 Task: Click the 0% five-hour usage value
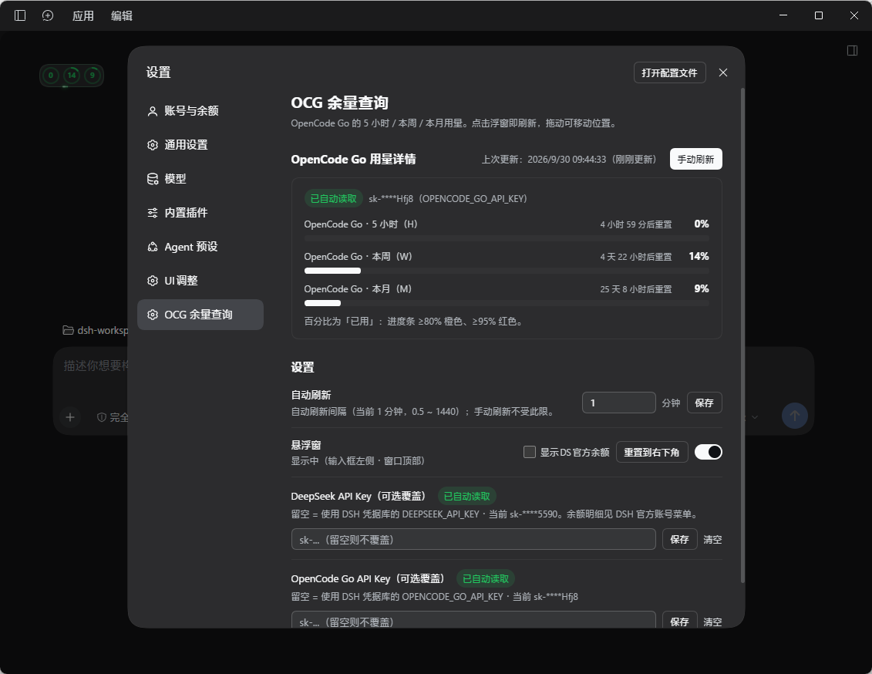[x=702, y=224]
